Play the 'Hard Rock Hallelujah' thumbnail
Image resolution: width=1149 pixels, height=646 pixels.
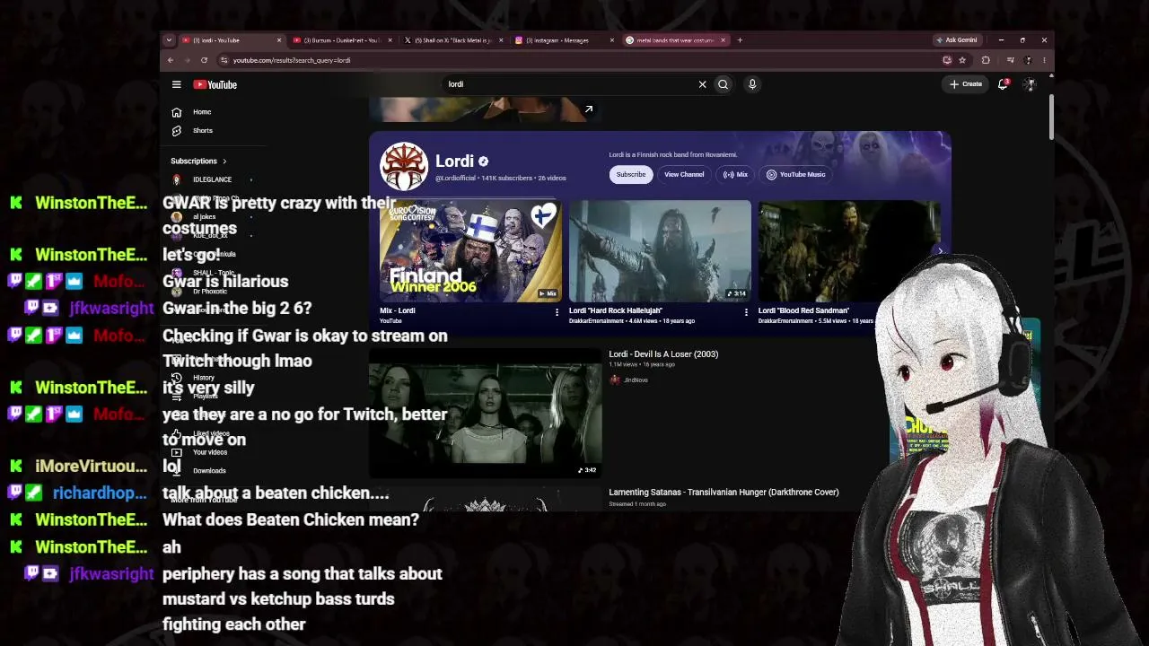[660, 251]
